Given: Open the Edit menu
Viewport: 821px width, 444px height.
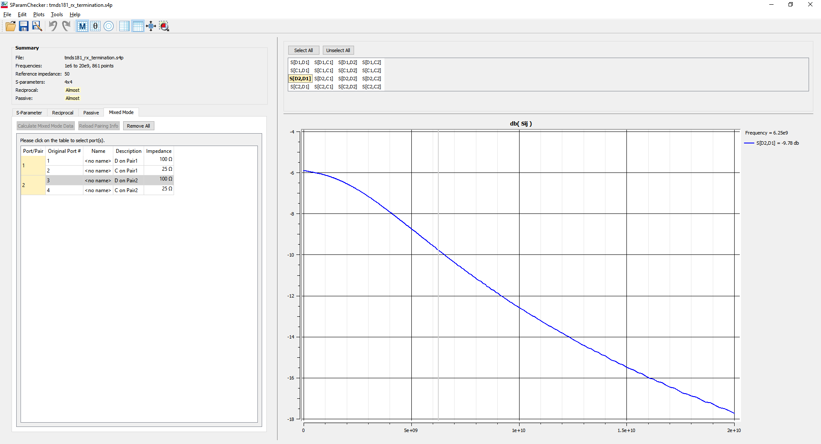Looking at the screenshot, I should coord(22,15).
